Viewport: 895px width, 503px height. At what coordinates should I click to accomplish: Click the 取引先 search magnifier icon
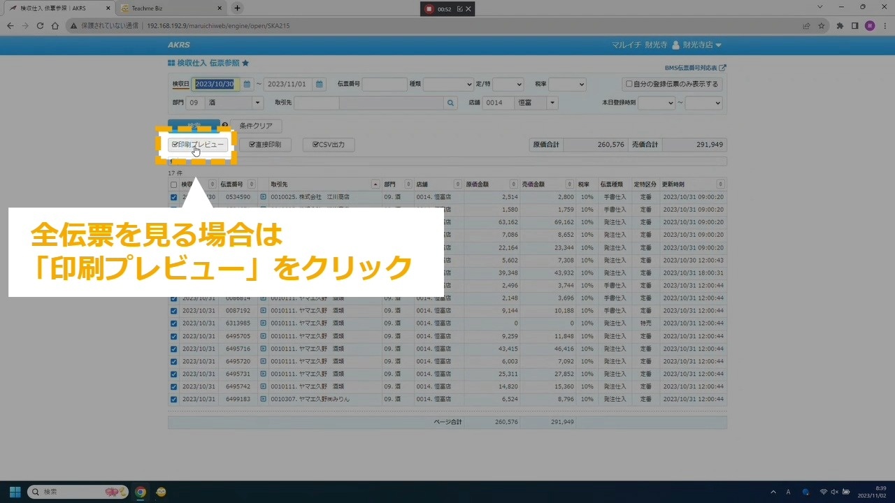[450, 103]
